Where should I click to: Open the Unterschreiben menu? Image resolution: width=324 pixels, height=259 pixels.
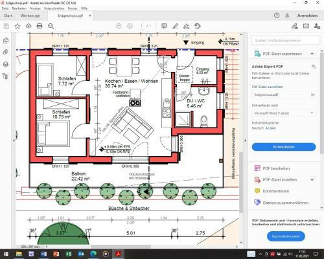coord(54,8)
